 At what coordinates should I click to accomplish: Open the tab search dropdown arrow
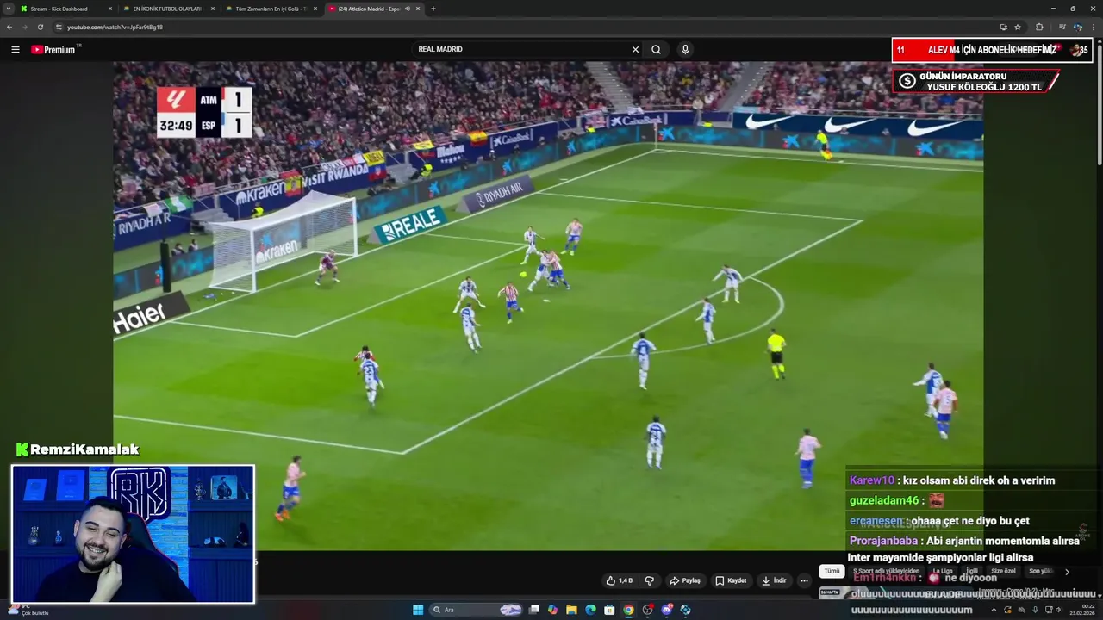coord(8,9)
